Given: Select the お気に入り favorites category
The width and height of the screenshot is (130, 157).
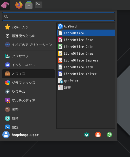Looking at the screenshot, I should (x=28, y=27).
